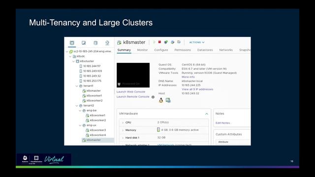This screenshot has height=177, width=315.
Task: Expand the Memory hardware row
Action: tap(123, 130)
